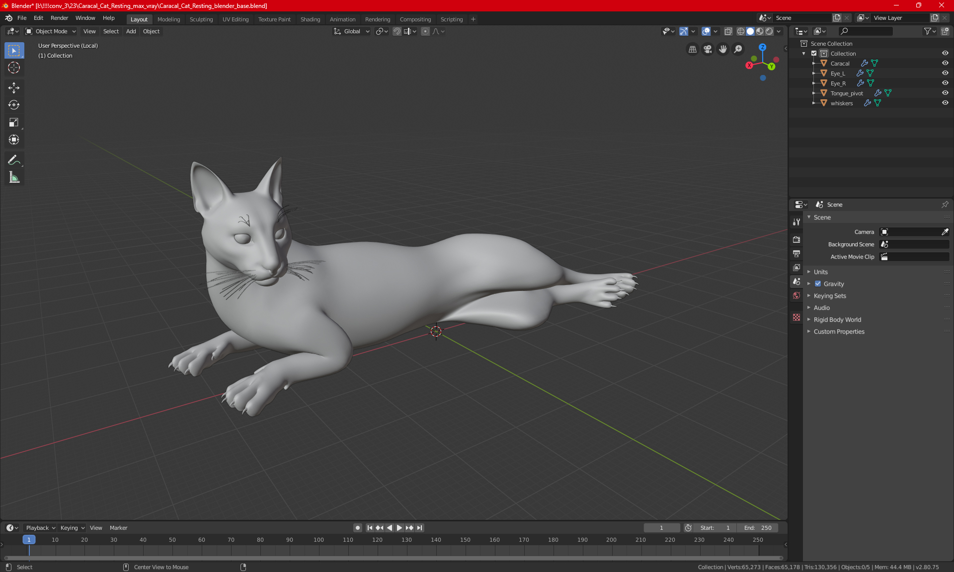Image resolution: width=954 pixels, height=572 pixels.
Task: Hide the whiskers object
Action: [x=945, y=103]
